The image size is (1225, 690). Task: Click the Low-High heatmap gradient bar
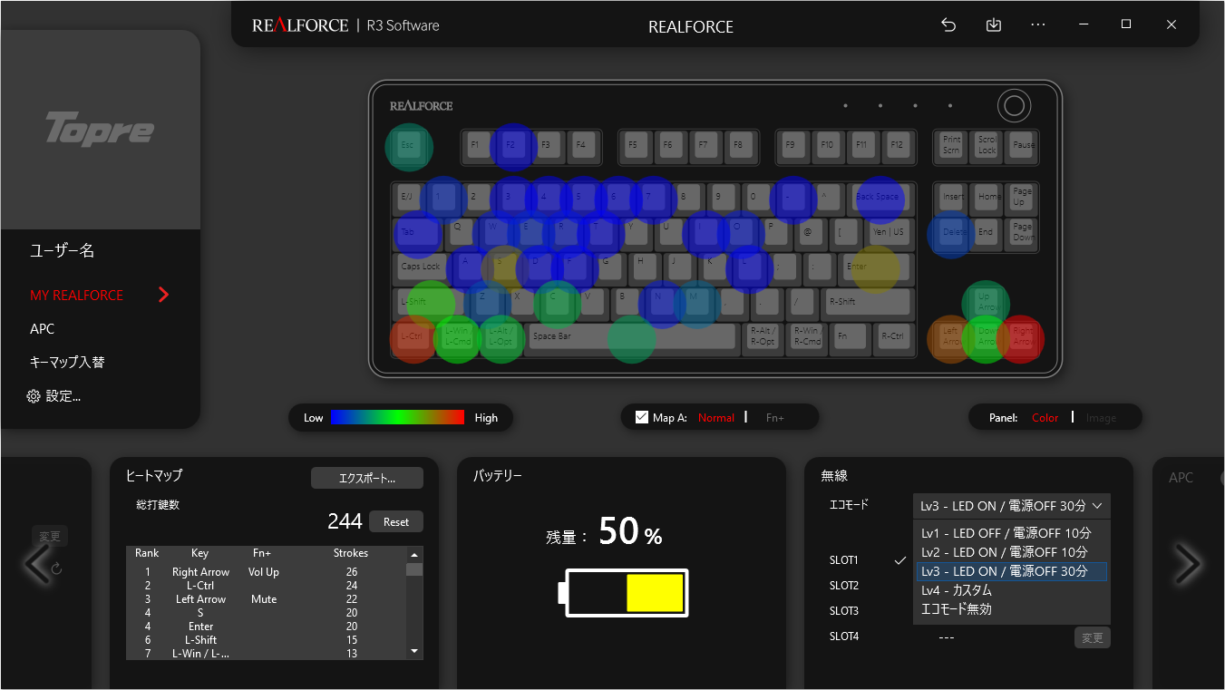click(397, 417)
